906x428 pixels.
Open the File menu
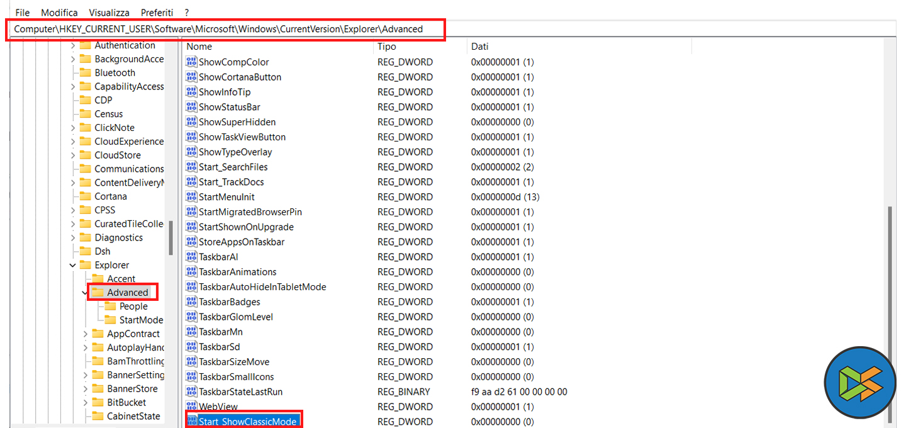pyautogui.click(x=22, y=13)
